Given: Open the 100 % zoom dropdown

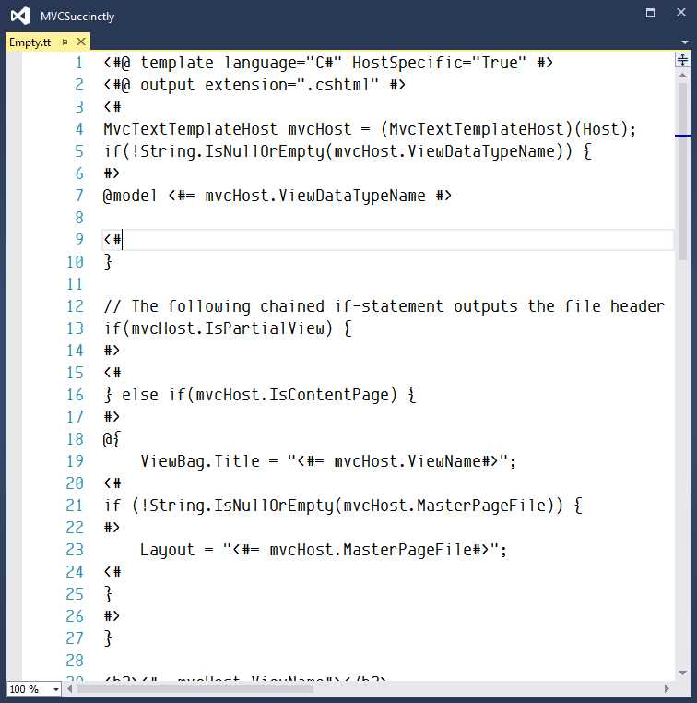Looking at the screenshot, I should [56, 689].
